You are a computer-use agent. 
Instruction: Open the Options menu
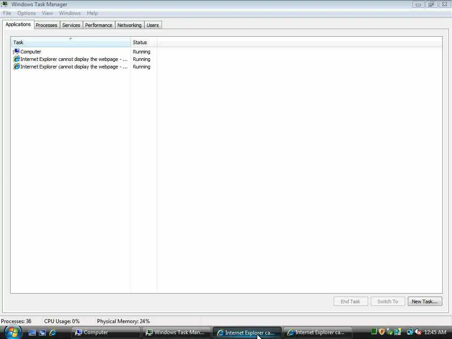(x=26, y=13)
